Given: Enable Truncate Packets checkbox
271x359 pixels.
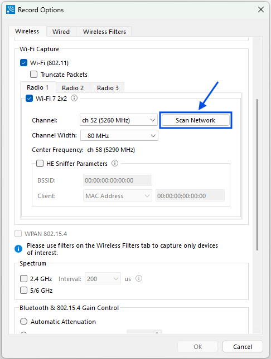Looking at the screenshot, I should [x=33, y=75].
